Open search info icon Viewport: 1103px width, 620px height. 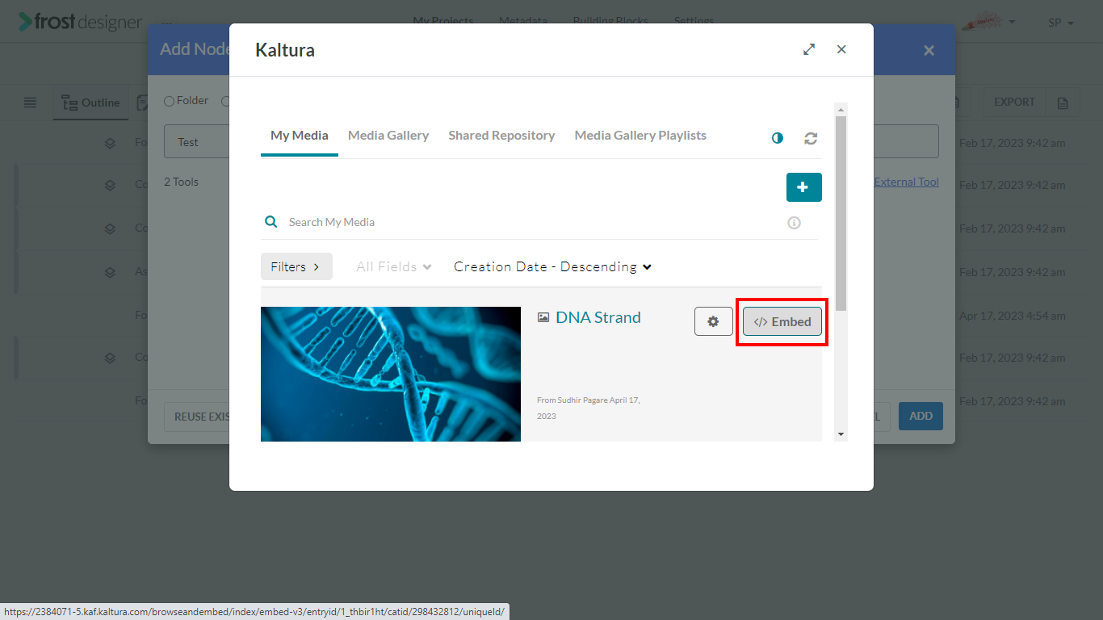(794, 223)
